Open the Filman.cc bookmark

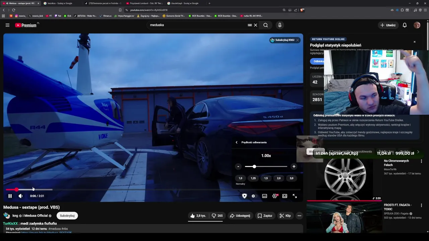[106, 16]
